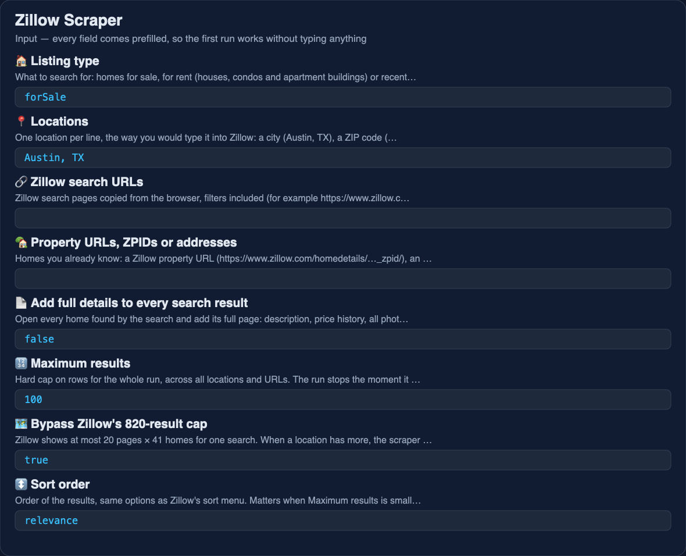The image size is (686, 556).
Task: Open the Sort order field showing relevance
Action: [x=343, y=520]
